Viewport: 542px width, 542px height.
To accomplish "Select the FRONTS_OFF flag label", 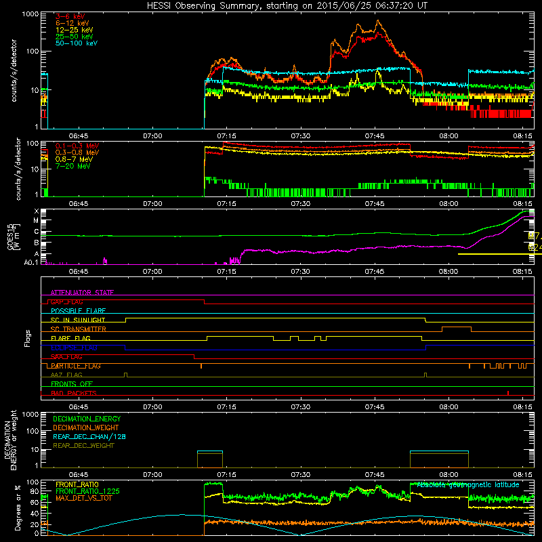I will (x=72, y=384).
